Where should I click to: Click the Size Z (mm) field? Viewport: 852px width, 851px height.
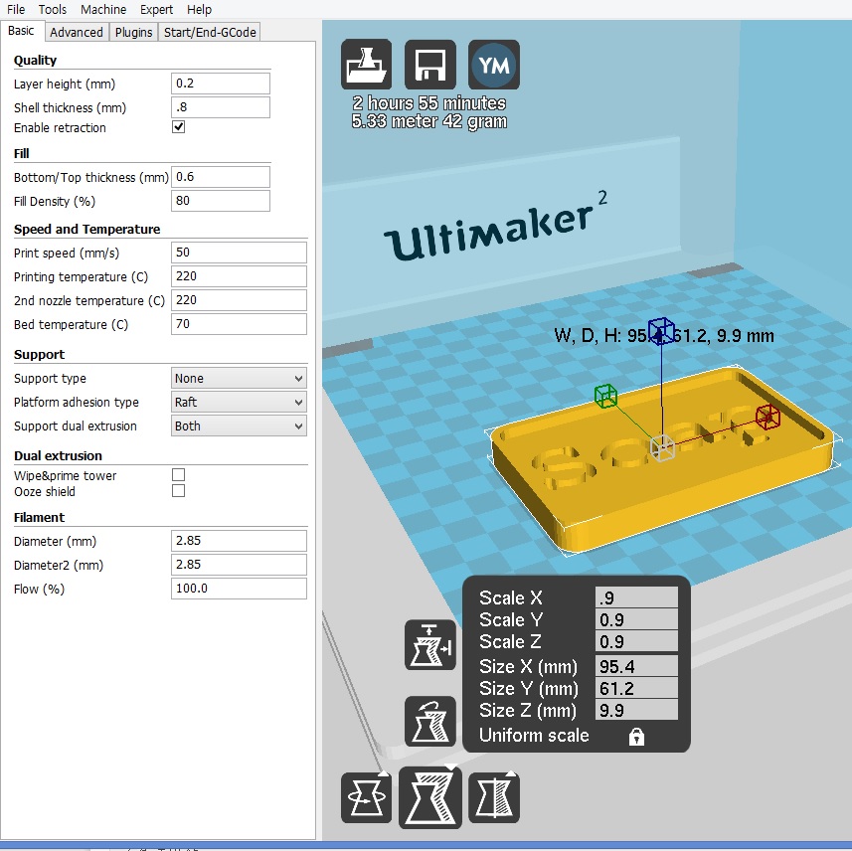point(636,710)
